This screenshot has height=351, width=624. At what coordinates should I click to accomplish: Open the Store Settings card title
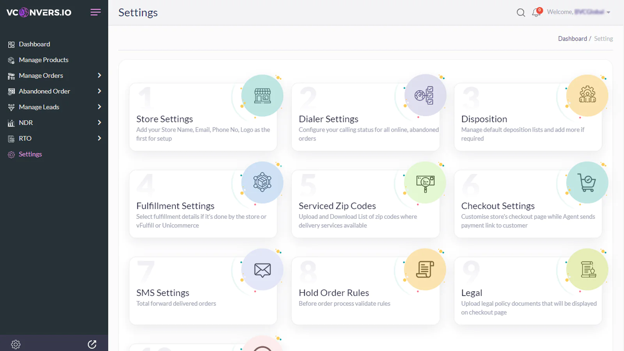tap(165, 119)
